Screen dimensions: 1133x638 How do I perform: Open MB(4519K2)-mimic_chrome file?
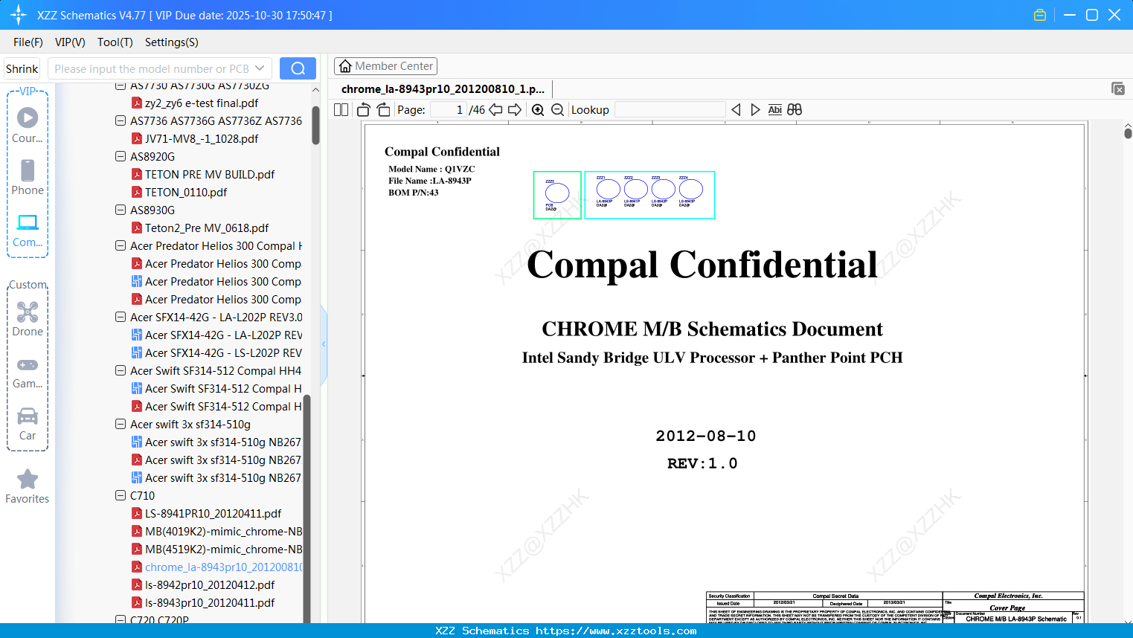(x=217, y=549)
